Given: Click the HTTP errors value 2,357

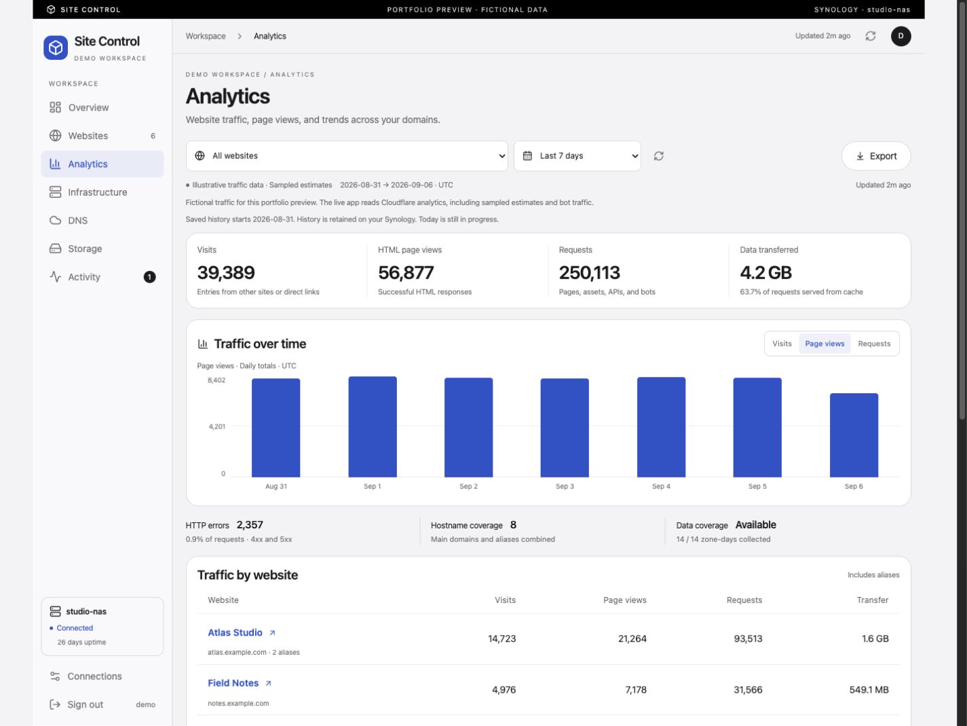Looking at the screenshot, I should pos(250,525).
